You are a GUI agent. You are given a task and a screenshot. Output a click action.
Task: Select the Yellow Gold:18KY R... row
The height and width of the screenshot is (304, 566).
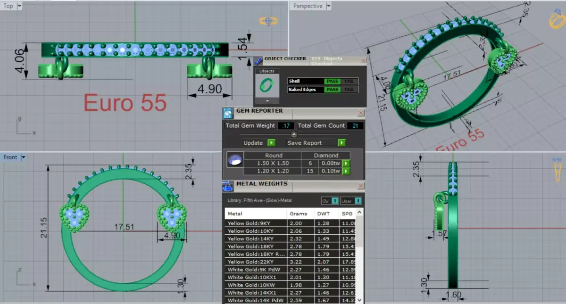(290, 254)
